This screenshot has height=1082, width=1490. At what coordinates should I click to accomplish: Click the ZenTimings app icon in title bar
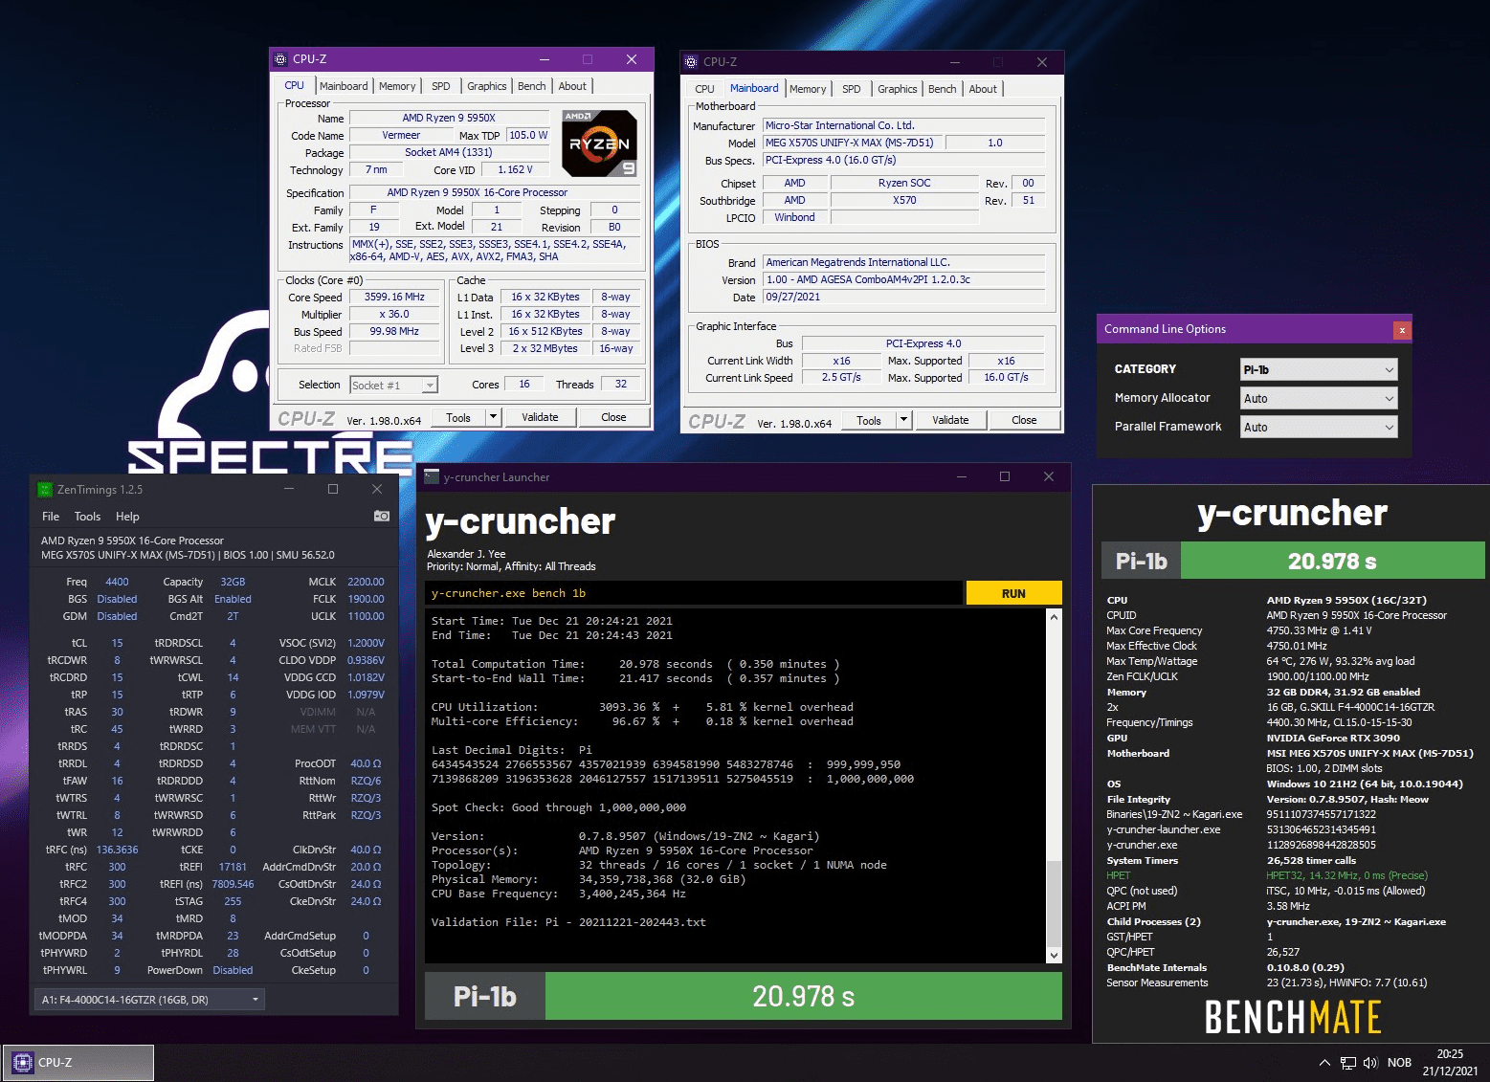[45, 489]
